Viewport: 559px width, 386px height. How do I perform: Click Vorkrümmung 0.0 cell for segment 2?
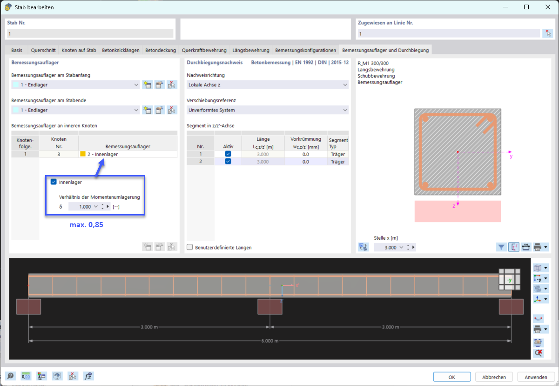tap(305, 162)
